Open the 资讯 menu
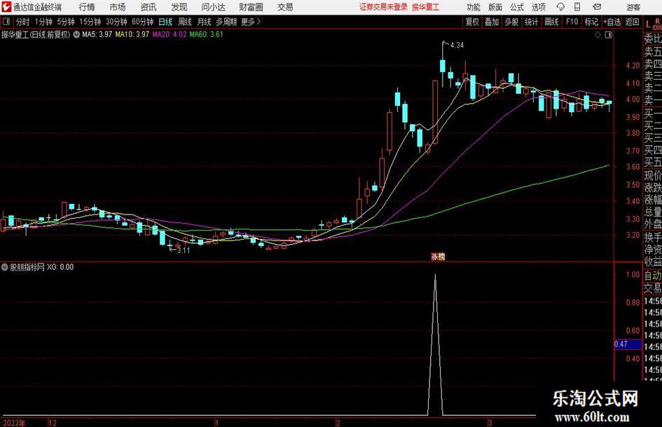662x427 pixels. coord(149,7)
